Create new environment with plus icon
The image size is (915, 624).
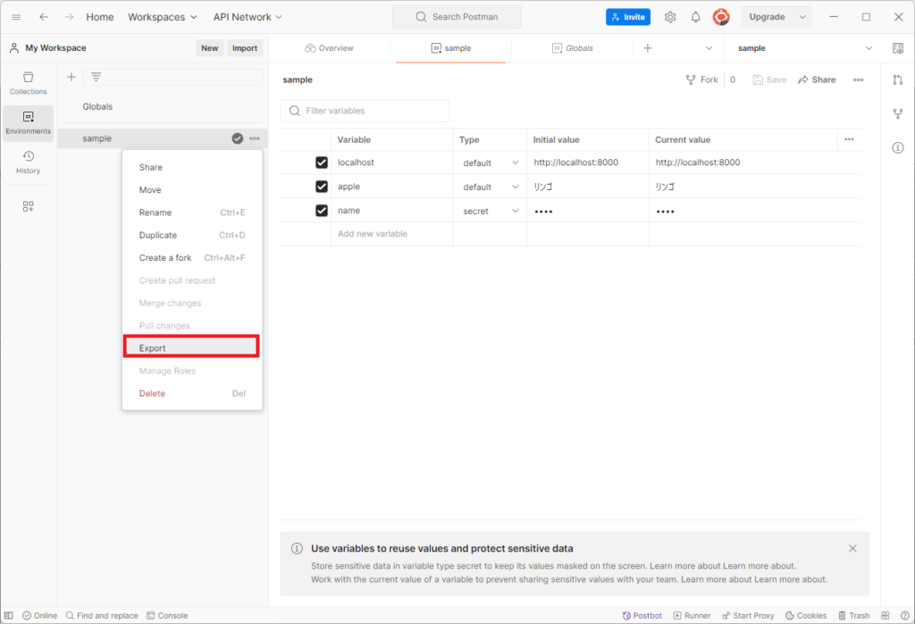click(71, 77)
